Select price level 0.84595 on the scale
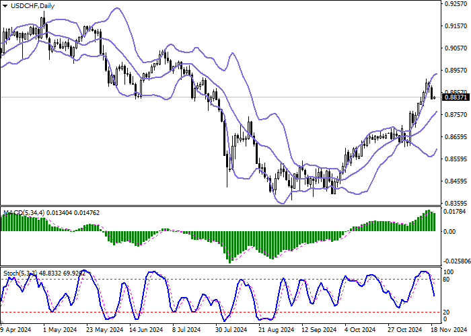Image resolution: width=471 pixels, height=336 pixels. 456,181
